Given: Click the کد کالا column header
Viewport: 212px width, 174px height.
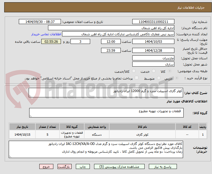Looking at the screenshot, I should pyautogui.click(x=187, y=127).
